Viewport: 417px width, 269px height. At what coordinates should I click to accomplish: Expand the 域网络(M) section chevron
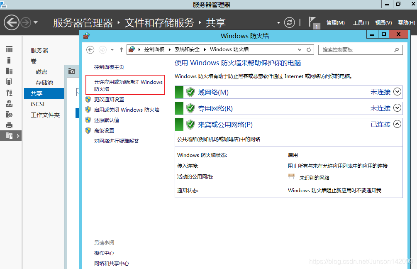tap(397, 92)
